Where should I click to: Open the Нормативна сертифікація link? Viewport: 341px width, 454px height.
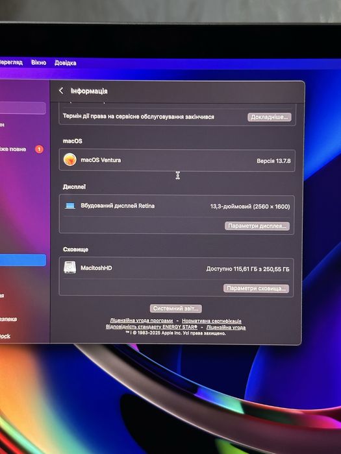(211, 321)
